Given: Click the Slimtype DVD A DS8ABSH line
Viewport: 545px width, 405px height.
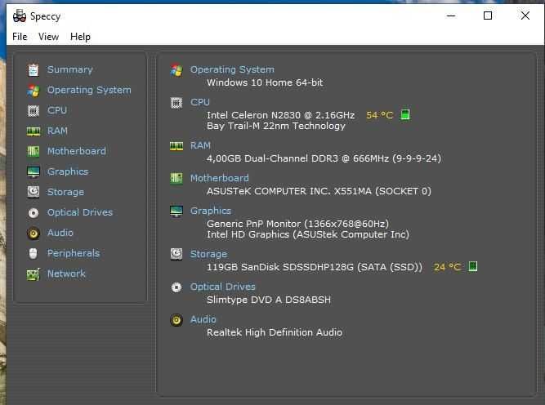Looking at the screenshot, I should (x=269, y=300).
